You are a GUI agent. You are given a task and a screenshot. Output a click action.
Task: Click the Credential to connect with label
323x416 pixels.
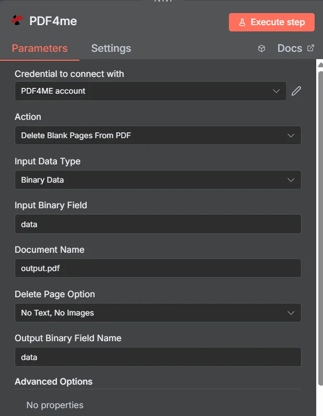[69, 74]
